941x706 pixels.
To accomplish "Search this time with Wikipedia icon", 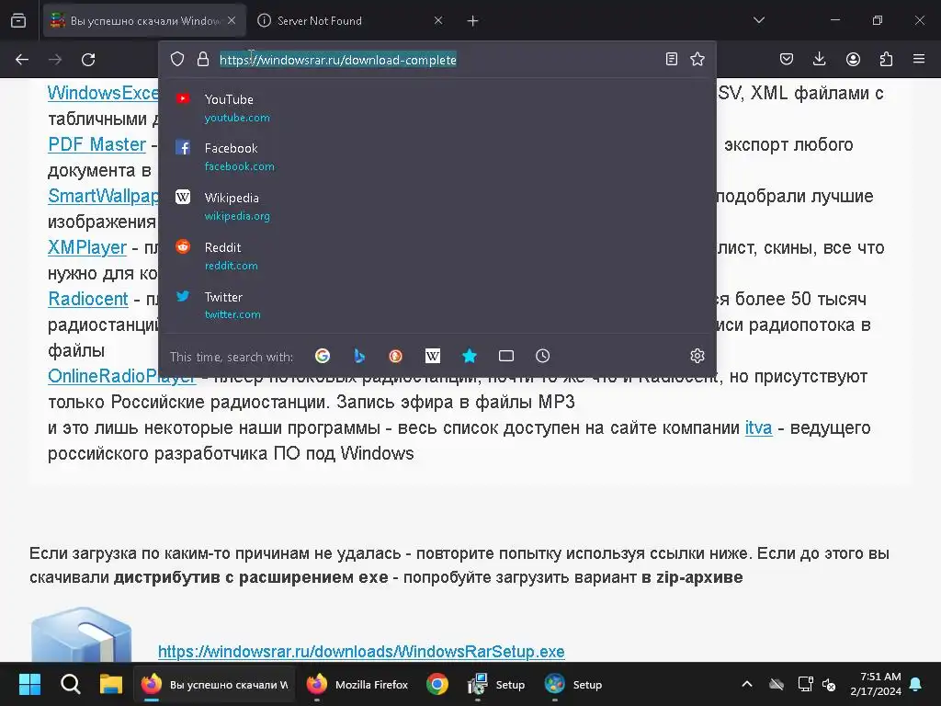I will (x=433, y=356).
